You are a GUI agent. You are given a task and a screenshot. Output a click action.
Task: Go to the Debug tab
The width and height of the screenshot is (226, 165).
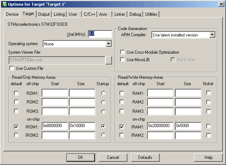click(x=135, y=14)
